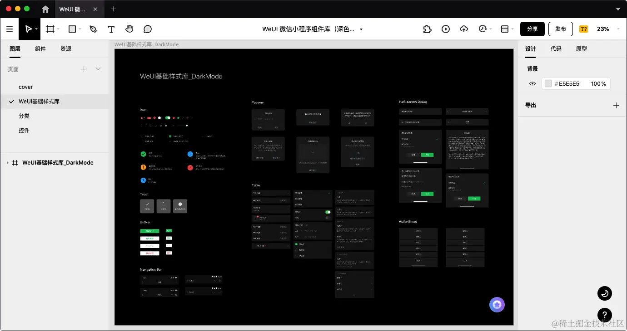Switch to the 设计 tab
The width and height of the screenshot is (627, 331).
click(531, 49)
